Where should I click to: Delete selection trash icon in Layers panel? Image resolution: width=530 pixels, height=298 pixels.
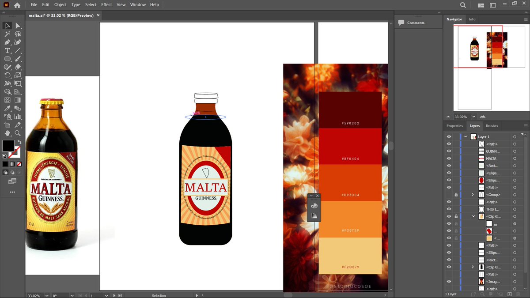(518, 294)
